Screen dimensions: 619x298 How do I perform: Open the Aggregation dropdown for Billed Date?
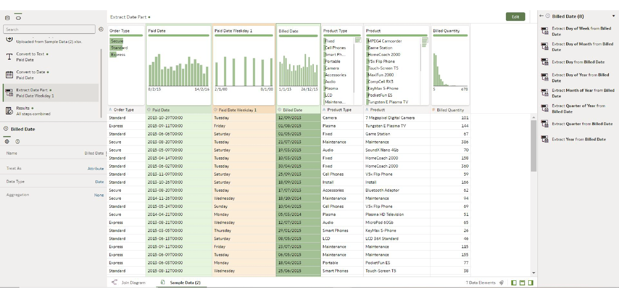pyautogui.click(x=99, y=195)
